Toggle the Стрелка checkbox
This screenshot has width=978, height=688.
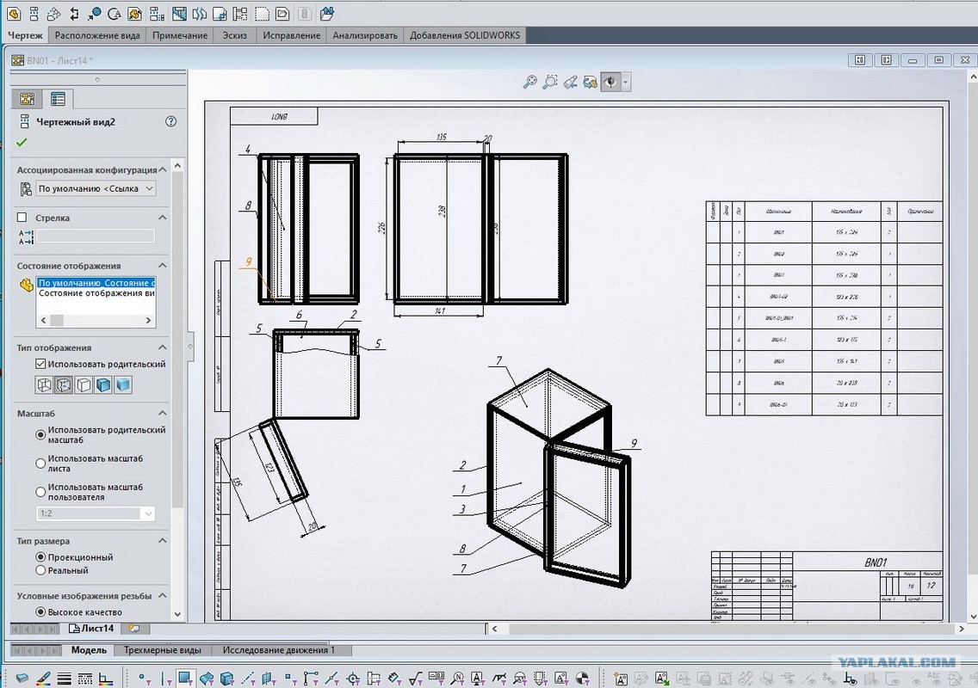tap(22, 218)
